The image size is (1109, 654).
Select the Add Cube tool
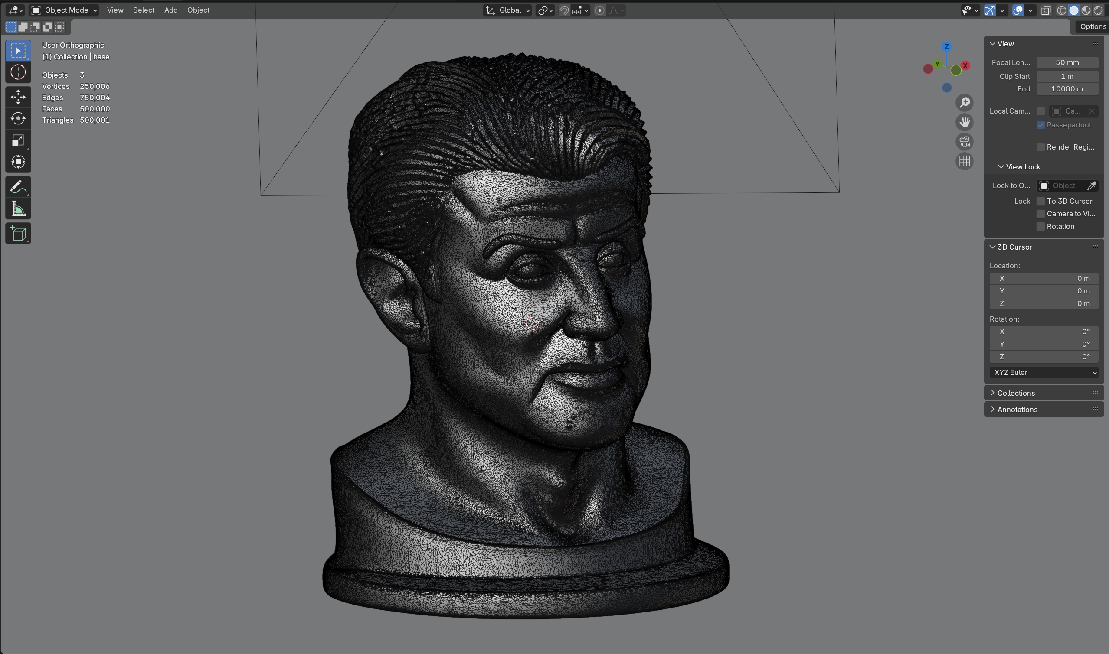click(18, 233)
